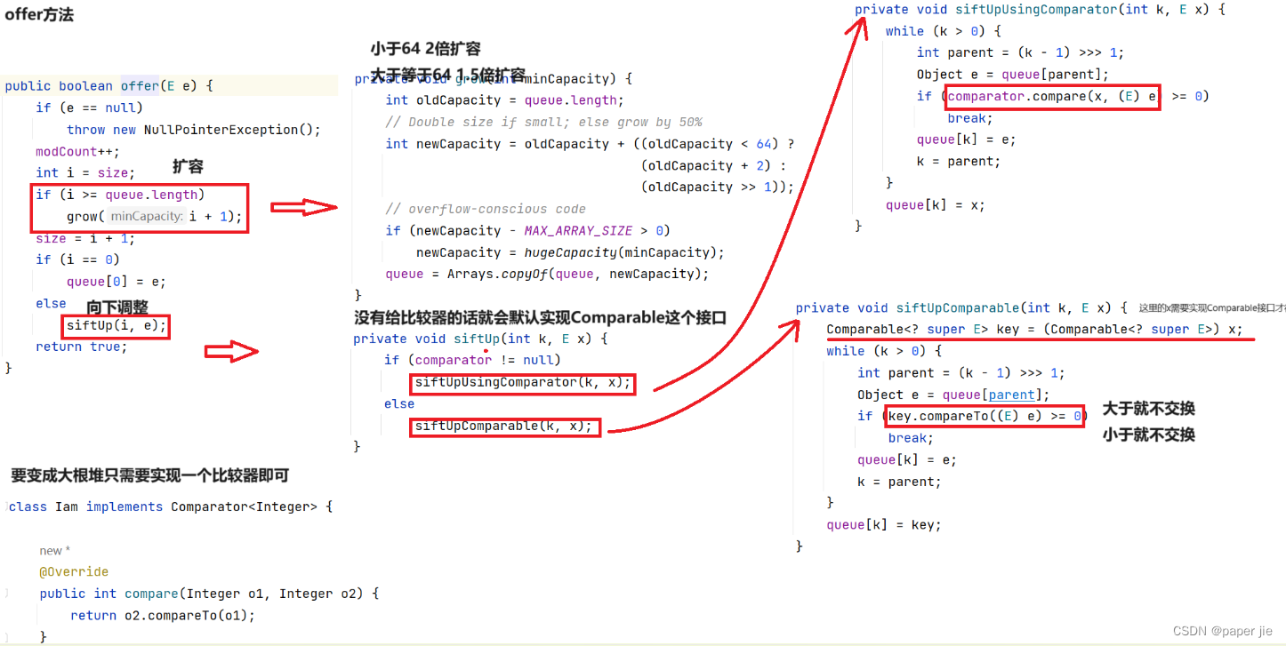Click the "queue[0] = e;" statement

tap(117, 282)
